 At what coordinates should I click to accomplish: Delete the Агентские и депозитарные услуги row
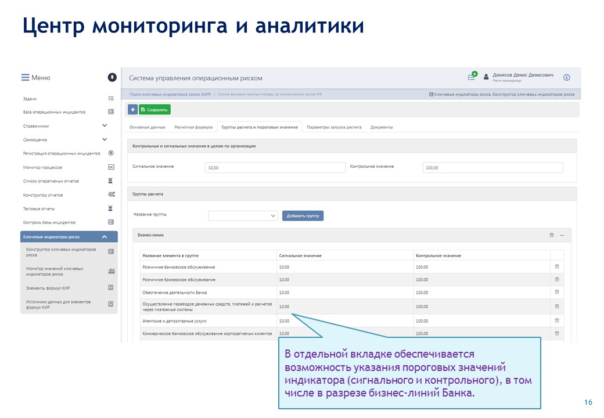point(556,320)
